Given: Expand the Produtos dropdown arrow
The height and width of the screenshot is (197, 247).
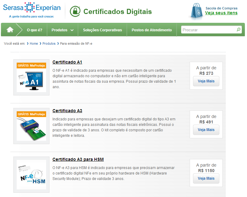Looking at the screenshot, I should [72, 30].
